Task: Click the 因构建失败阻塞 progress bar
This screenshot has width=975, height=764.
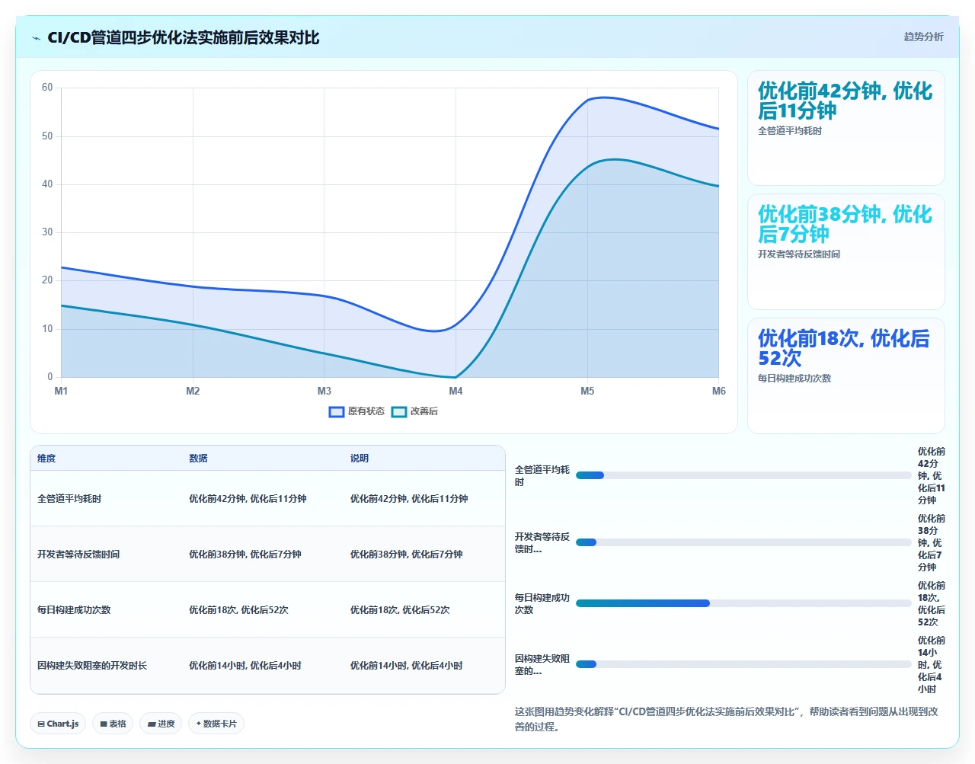Action: tap(743, 664)
